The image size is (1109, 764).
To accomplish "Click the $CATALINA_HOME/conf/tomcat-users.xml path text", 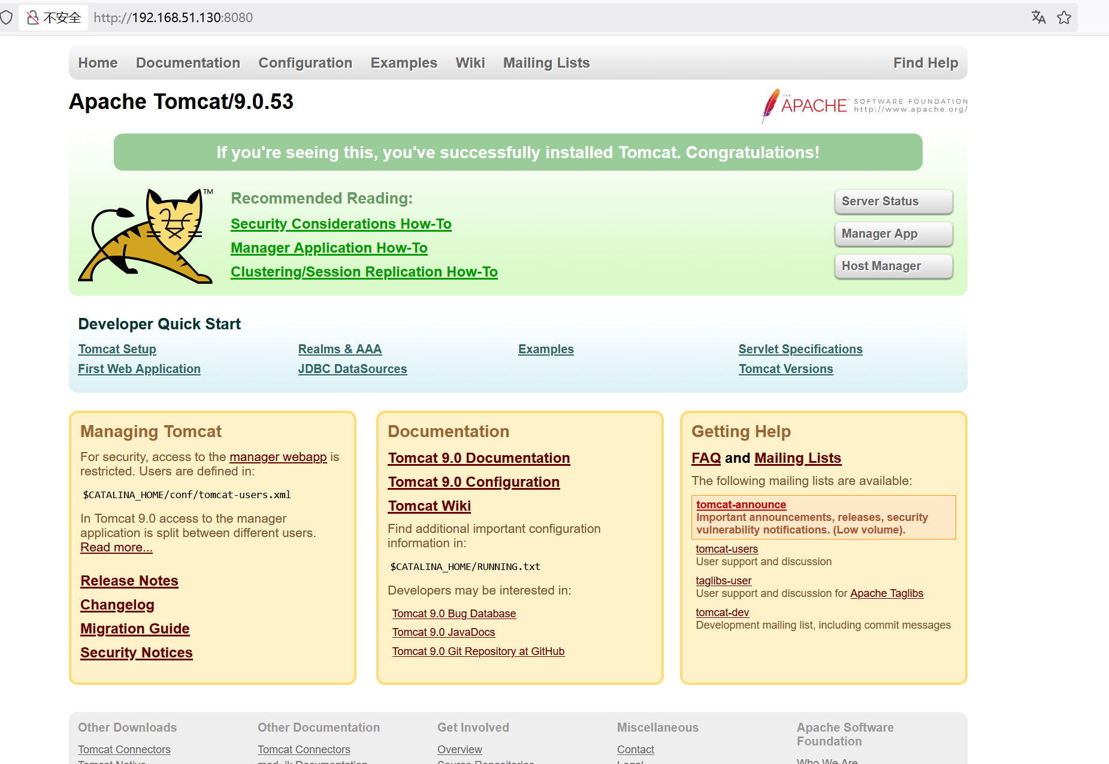I will [x=187, y=495].
